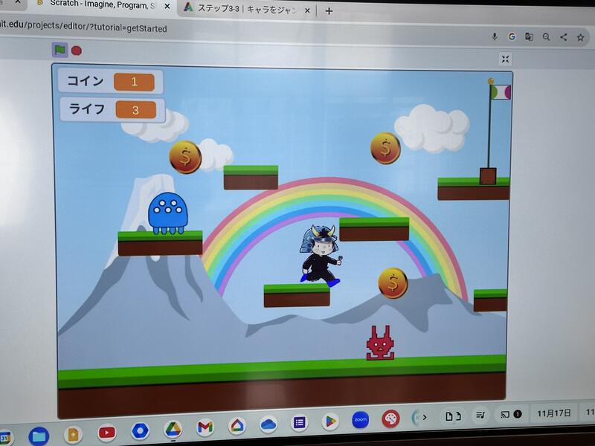The width and height of the screenshot is (595, 446).
Task: Click the blue jellyfish monster sprite
Action: [x=168, y=213]
